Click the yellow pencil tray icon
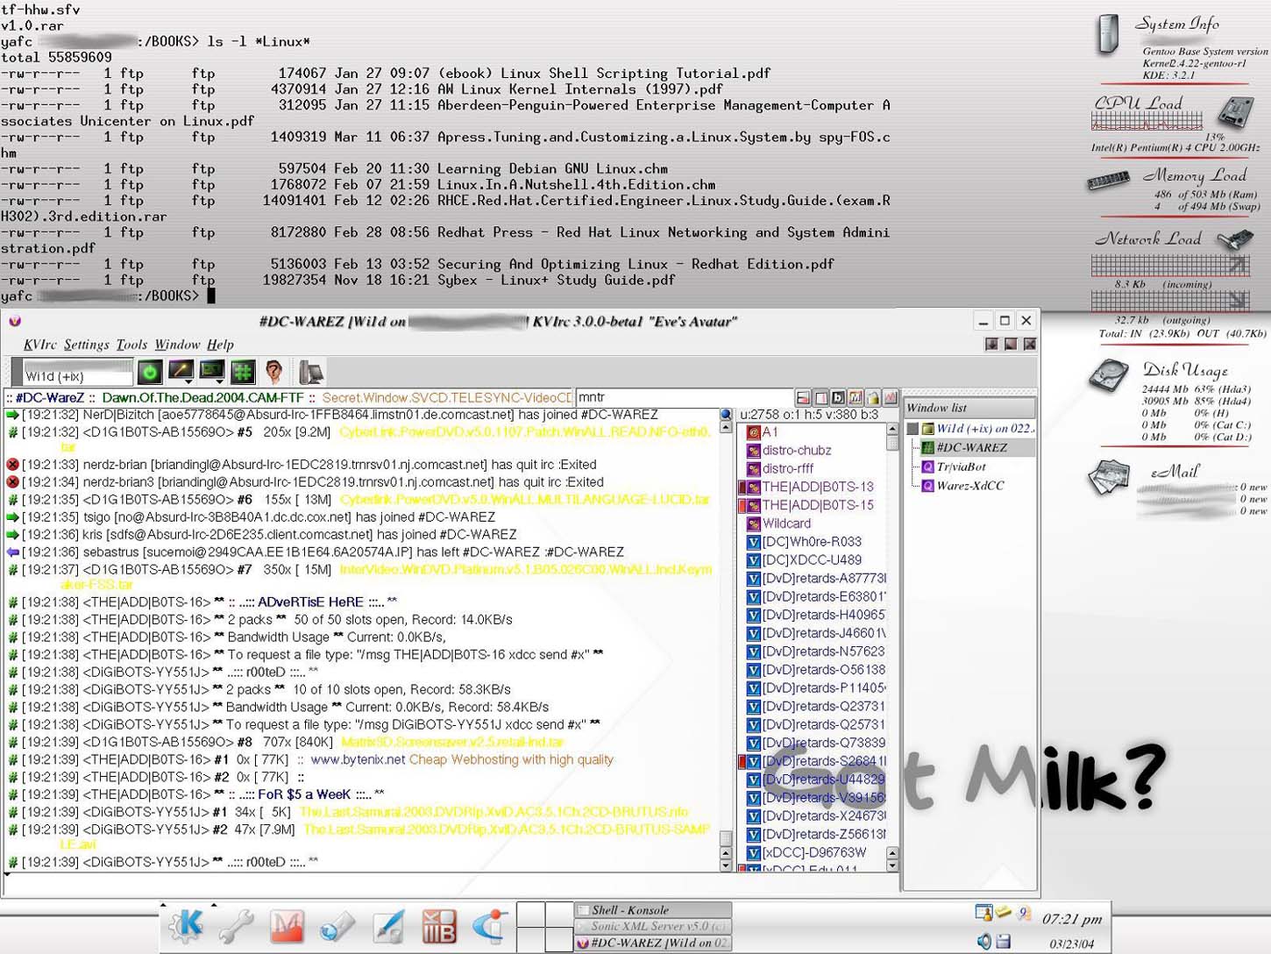 point(1004,912)
